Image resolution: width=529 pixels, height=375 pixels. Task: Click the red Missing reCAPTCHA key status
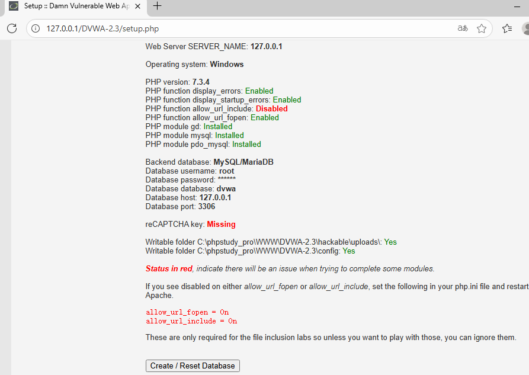pos(221,224)
